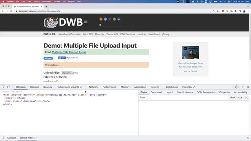
Task: Close the What's New drawer tab
Action: [35, 137]
